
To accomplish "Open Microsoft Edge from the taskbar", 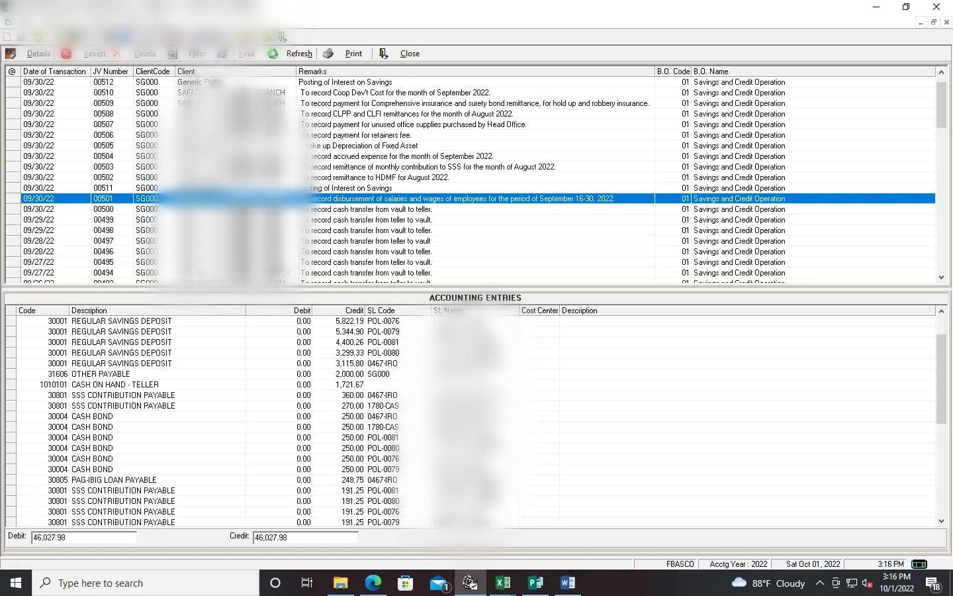I will click(373, 583).
